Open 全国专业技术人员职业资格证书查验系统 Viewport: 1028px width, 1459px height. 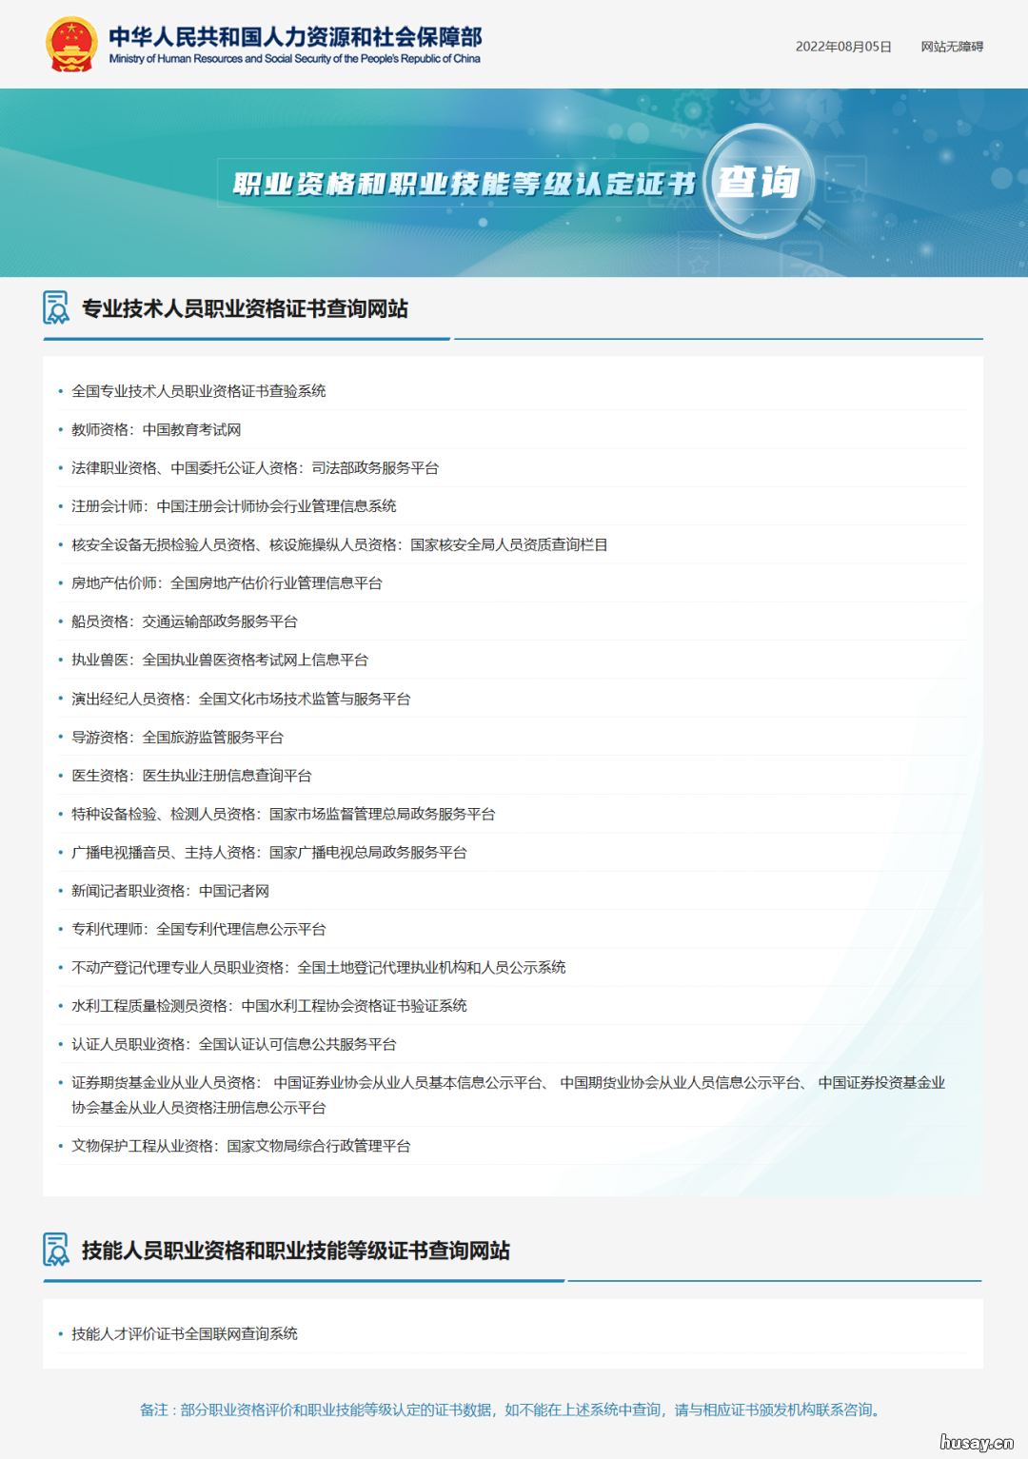coord(199,390)
